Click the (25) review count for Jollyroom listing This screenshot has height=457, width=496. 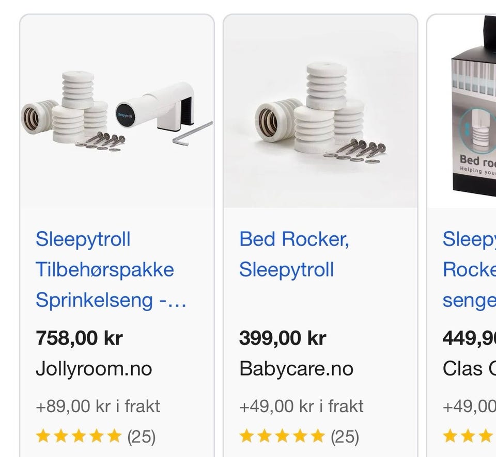pyautogui.click(x=142, y=437)
